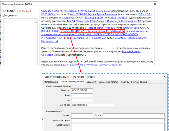Click the 426035 Репина, 31 address link
The width and height of the screenshot is (169, 131).
[91, 65]
